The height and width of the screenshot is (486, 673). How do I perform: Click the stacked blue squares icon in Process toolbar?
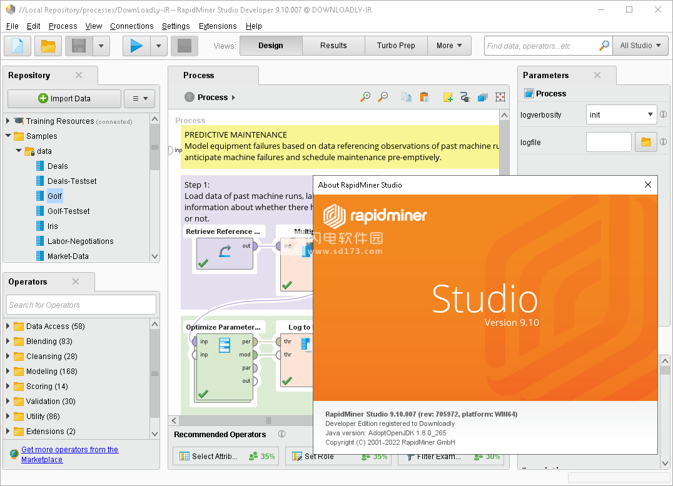click(483, 97)
